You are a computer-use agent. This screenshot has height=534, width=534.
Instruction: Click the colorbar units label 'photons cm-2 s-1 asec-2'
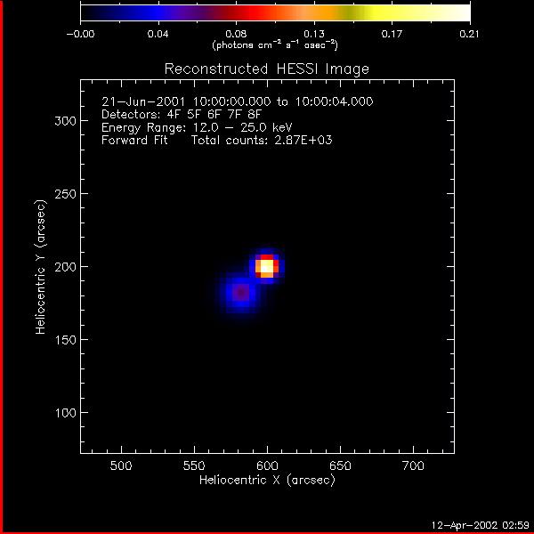pyautogui.click(x=275, y=45)
